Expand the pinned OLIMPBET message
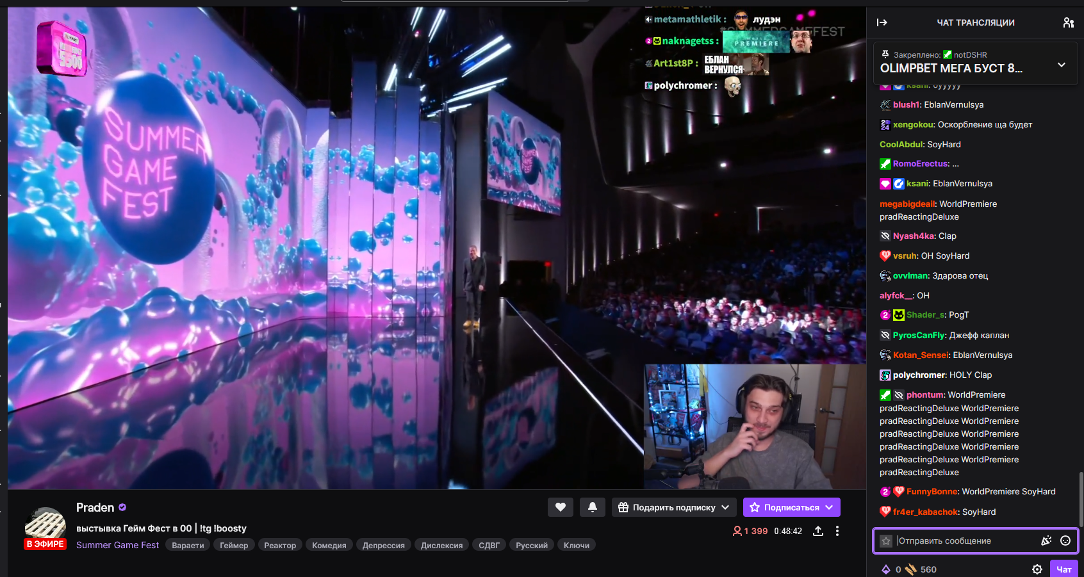 point(1062,65)
